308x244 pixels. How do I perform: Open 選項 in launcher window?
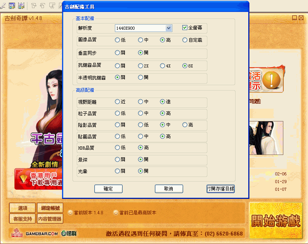coord(22,208)
